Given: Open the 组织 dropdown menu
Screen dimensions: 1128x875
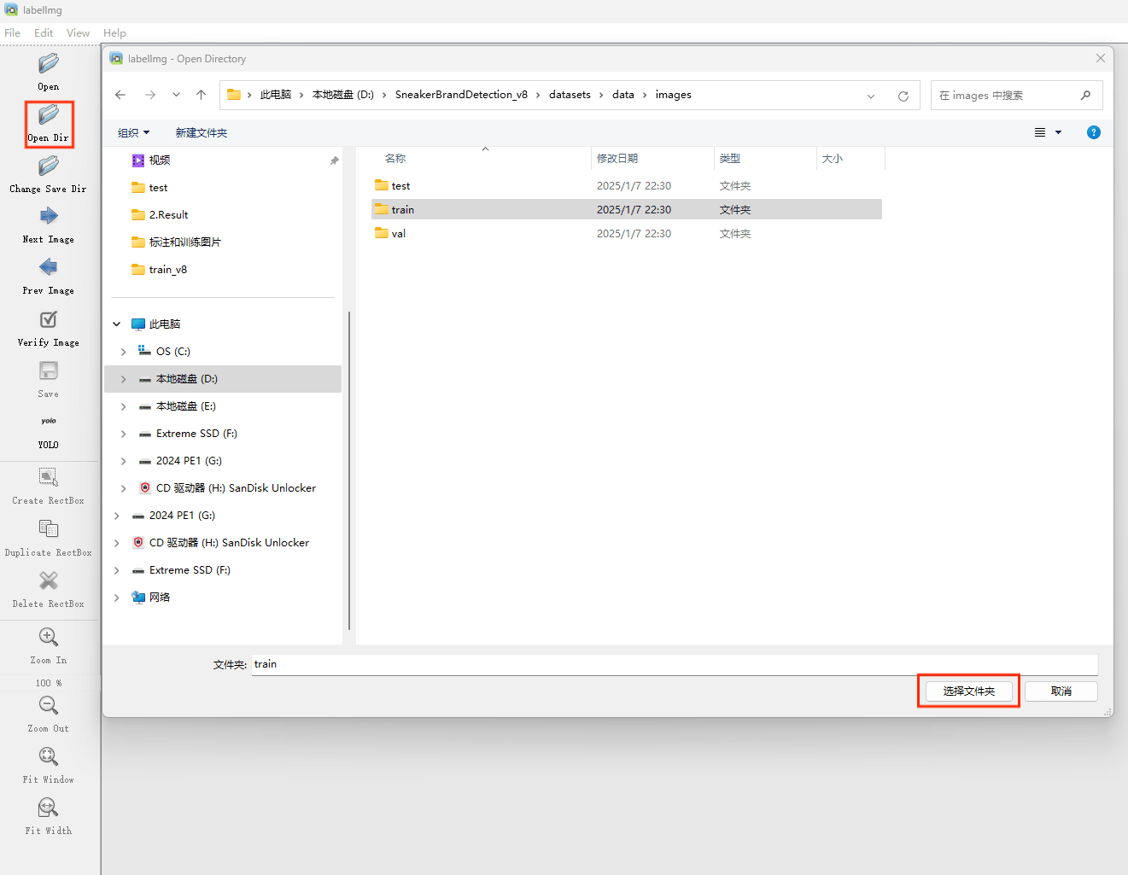Looking at the screenshot, I should [x=133, y=133].
